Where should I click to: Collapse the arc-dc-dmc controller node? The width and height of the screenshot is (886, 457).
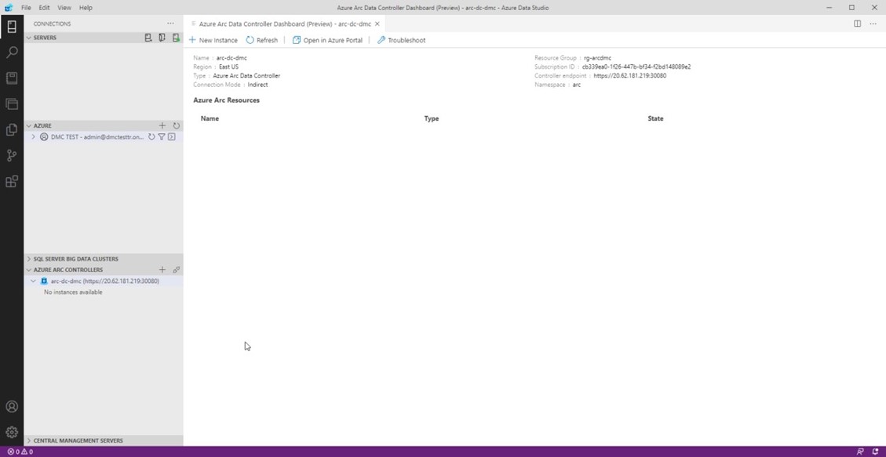(33, 281)
